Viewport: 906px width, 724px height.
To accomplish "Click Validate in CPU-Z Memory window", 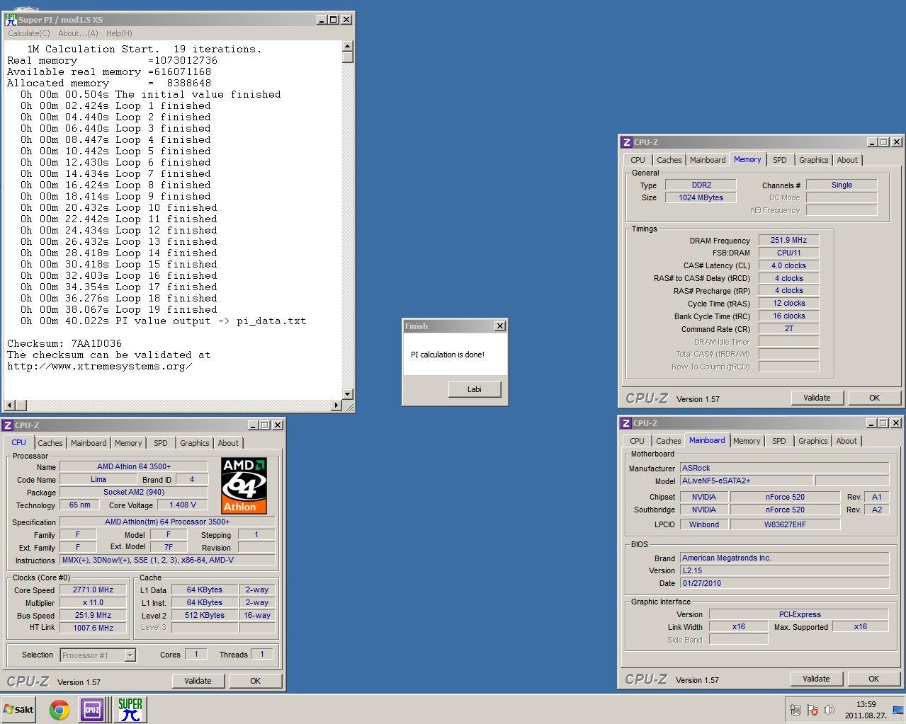I will coord(817,398).
